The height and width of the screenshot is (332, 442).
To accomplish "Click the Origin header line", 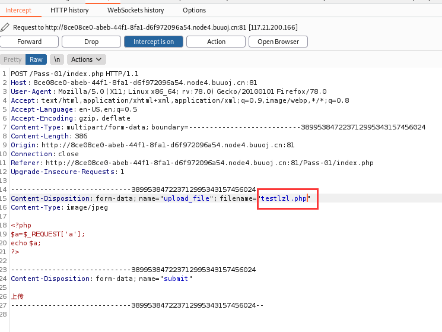I will [x=152, y=145].
